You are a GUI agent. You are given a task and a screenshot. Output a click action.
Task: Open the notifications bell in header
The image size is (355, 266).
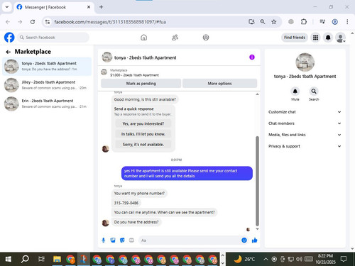pos(328,38)
